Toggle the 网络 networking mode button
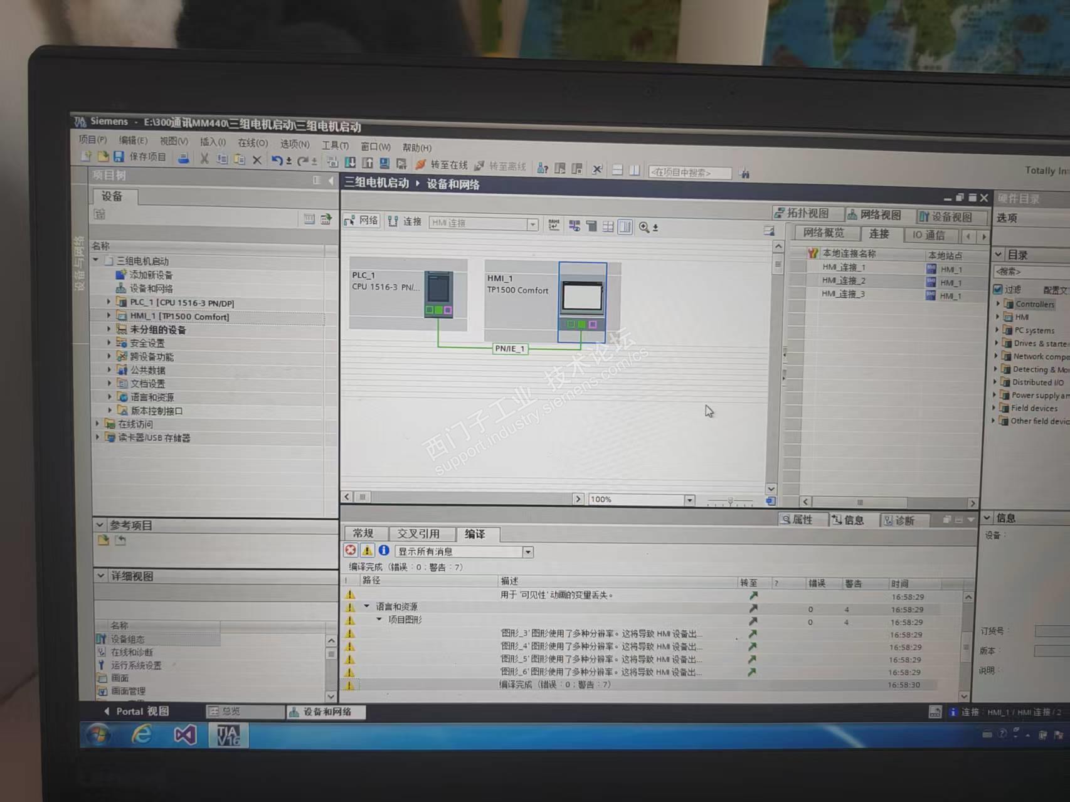The height and width of the screenshot is (802, 1070). click(x=361, y=221)
